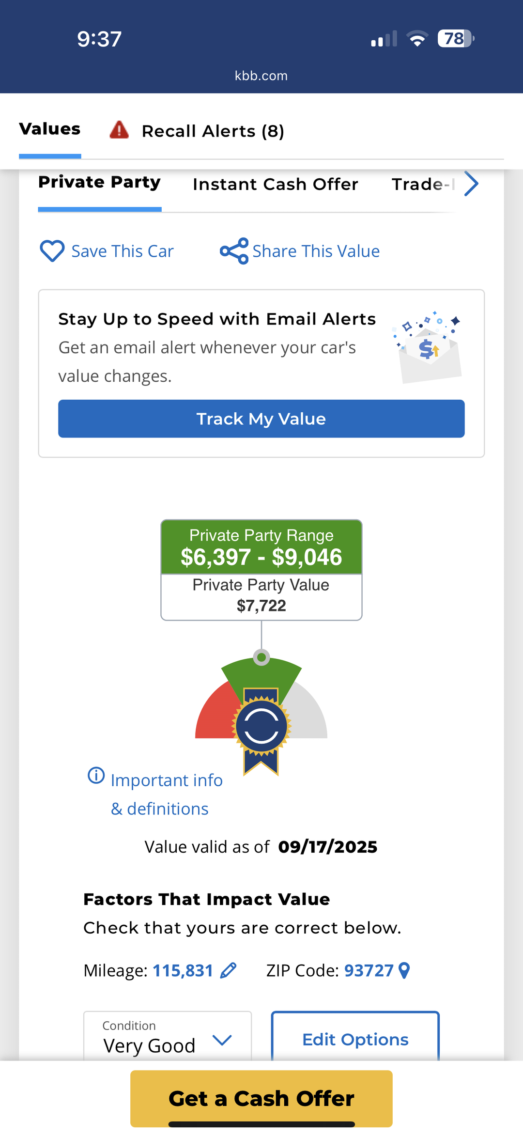Screen dimensions: 523x1137
Task: Tap the heart icon to save car
Action: point(52,251)
